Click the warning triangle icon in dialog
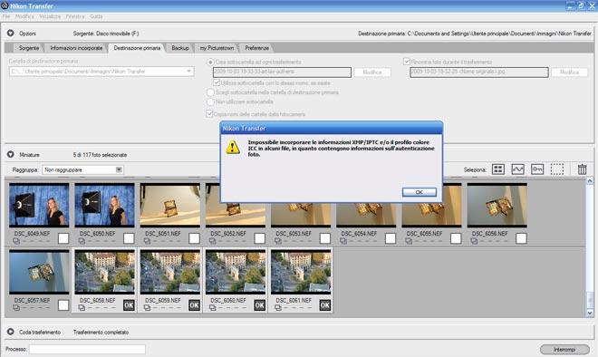 coord(233,147)
